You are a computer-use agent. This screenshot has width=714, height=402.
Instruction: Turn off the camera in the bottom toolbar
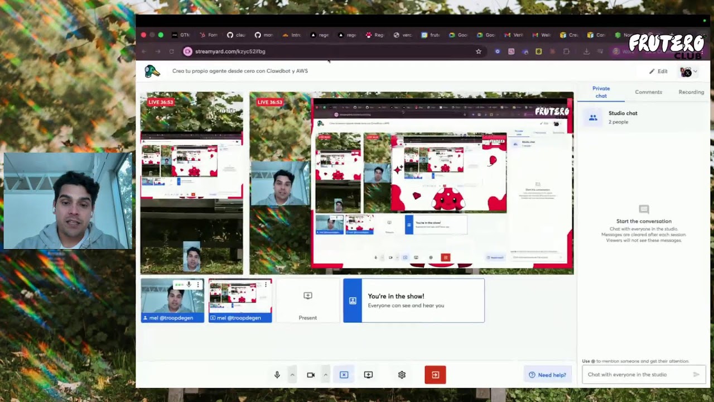311,375
